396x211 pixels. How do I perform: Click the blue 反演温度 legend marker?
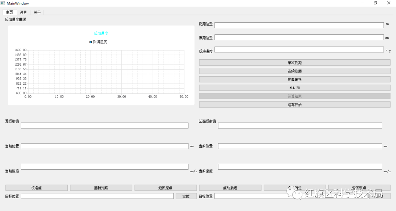click(x=91, y=42)
